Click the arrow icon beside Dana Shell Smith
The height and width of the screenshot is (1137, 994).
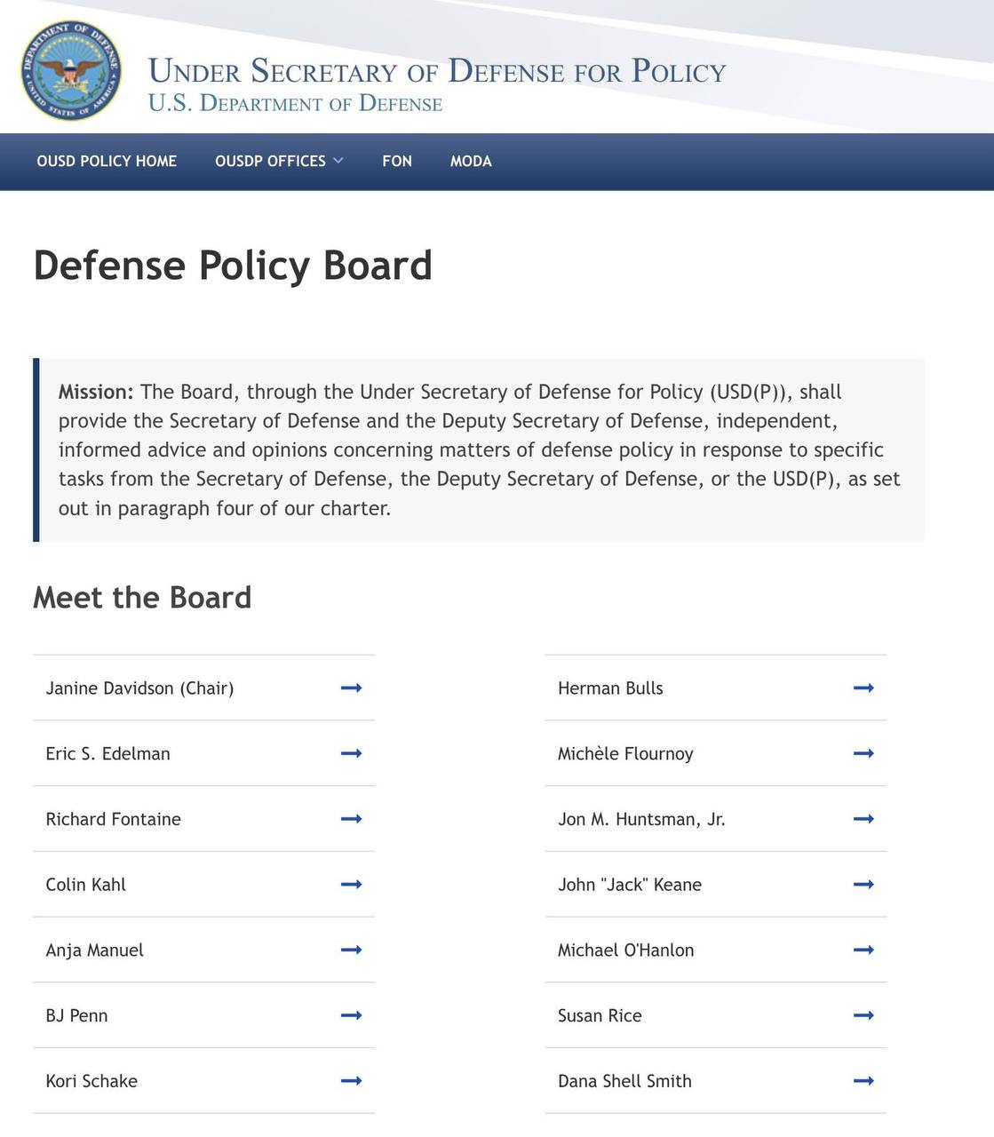[863, 1081]
